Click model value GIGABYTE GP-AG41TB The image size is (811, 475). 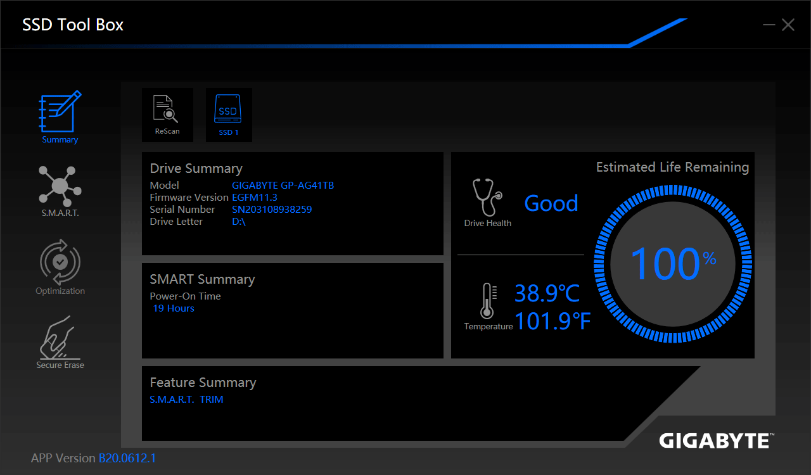pyautogui.click(x=283, y=186)
